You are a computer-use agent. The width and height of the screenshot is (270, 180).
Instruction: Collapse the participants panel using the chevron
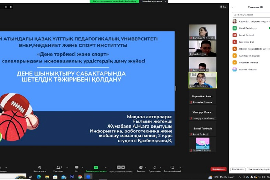[x=233, y=7]
